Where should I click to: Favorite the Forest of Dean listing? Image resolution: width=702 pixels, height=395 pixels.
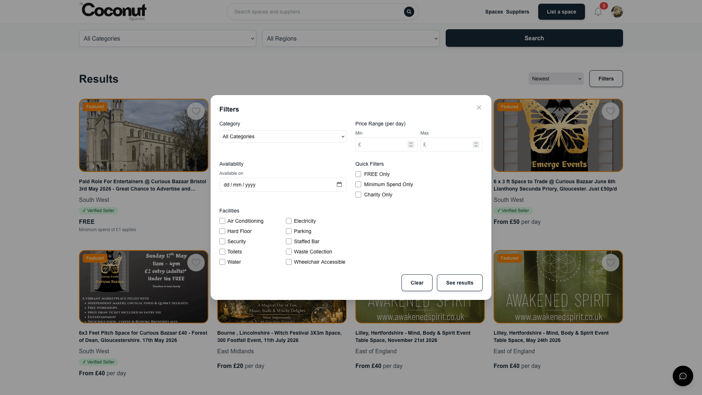[196, 263]
